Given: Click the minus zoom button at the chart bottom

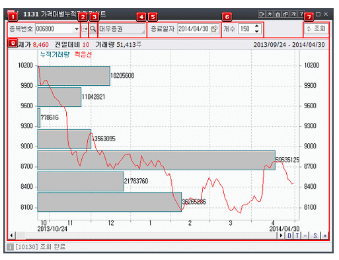Looking at the screenshot, I should point(305,236).
